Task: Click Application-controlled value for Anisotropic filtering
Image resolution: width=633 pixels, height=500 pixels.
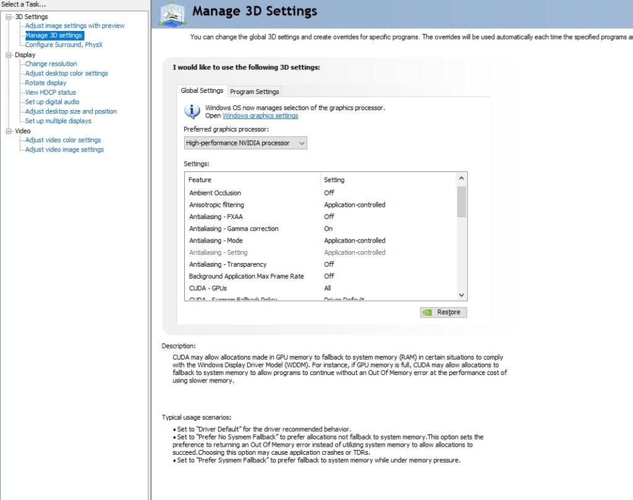Action: [355, 205]
